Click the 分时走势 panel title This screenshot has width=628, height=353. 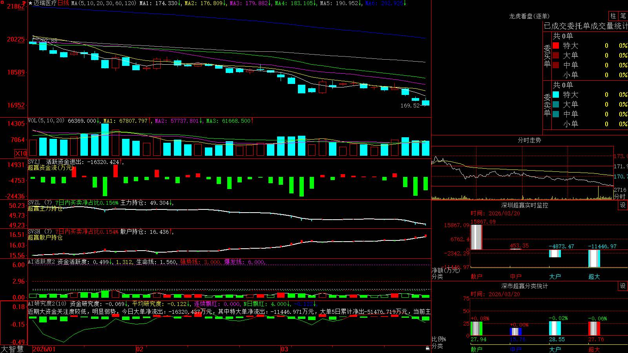coord(529,140)
